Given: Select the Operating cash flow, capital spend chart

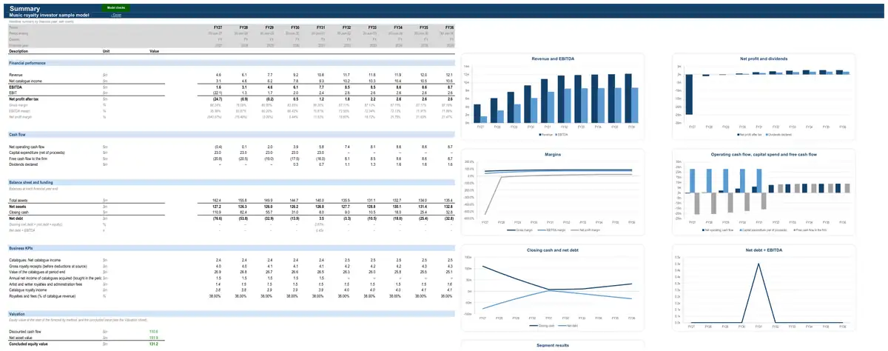Looking at the screenshot, I should [762, 193].
